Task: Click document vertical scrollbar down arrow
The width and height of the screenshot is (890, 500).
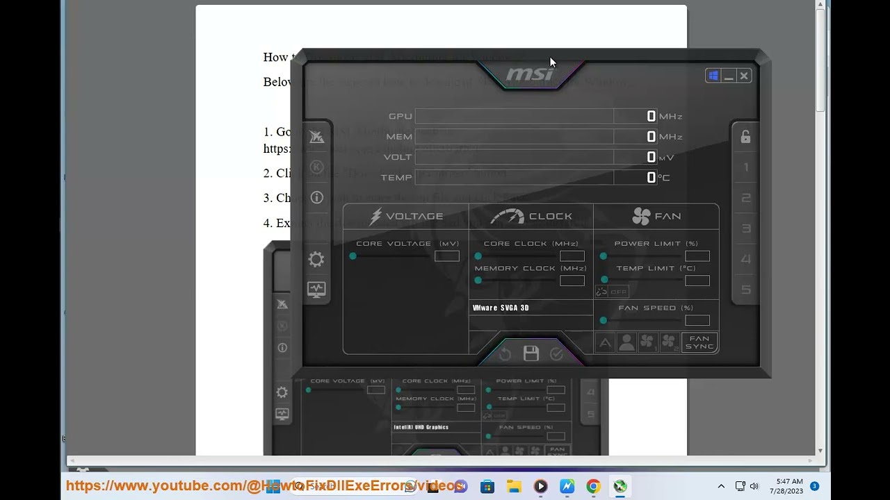Action: coord(820,451)
